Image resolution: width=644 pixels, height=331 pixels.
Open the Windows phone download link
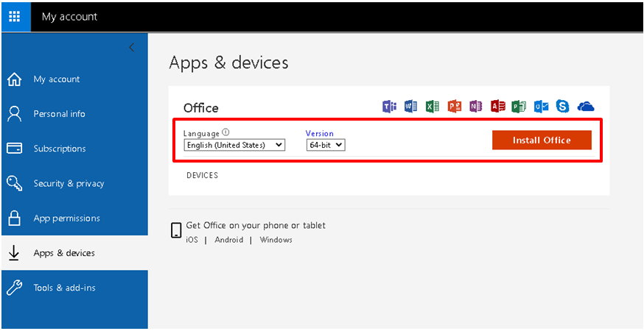pyautogui.click(x=276, y=240)
